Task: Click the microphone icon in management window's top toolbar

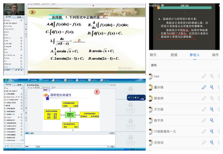Action: click(29, 80)
